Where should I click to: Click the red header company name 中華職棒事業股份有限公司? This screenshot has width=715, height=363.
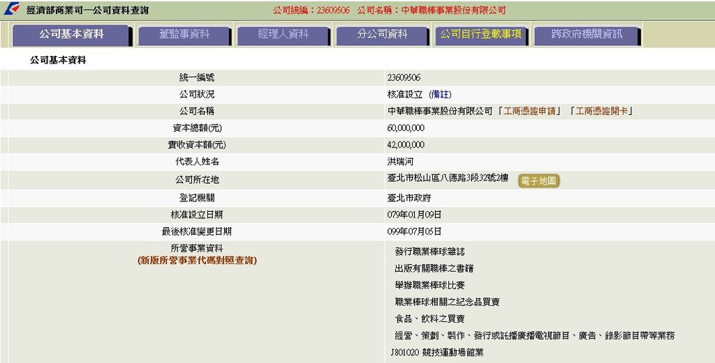[453, 10]
